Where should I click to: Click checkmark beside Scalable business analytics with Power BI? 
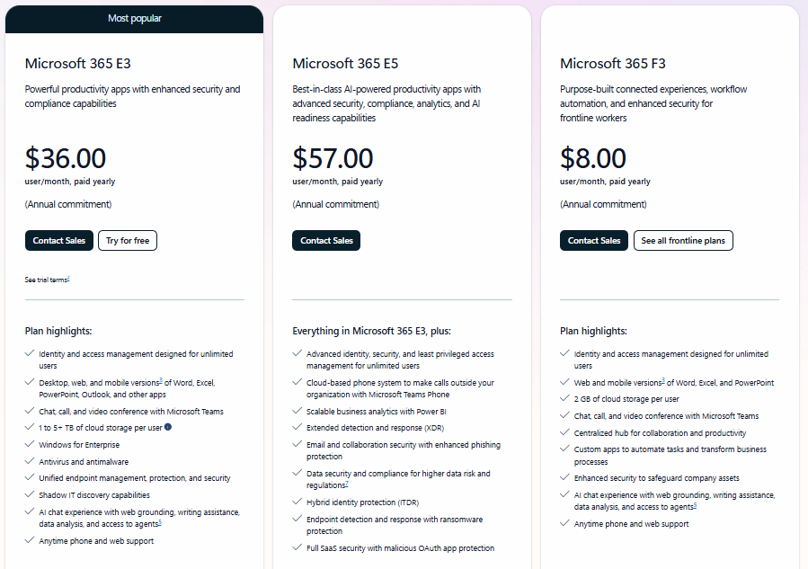[x=297, y=411]
